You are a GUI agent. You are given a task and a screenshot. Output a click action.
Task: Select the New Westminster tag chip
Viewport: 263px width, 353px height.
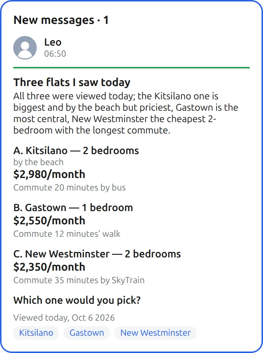click(155, 333)
